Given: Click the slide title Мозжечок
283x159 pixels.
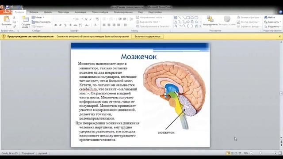Looking at the screenshot, I should pos(138,57).
